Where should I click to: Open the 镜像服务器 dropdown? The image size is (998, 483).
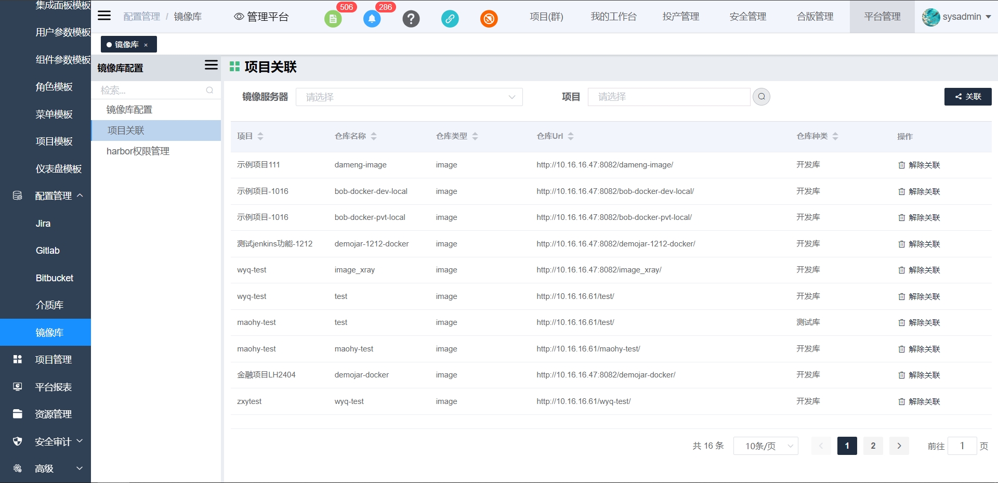tap(409, 97)
